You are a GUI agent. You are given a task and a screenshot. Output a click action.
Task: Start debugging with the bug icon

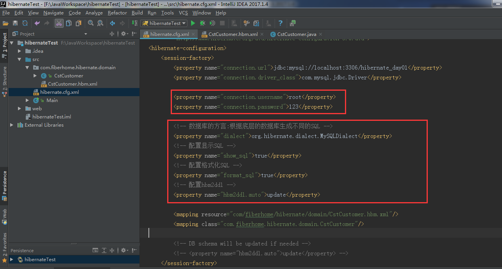tap(203, 23)
